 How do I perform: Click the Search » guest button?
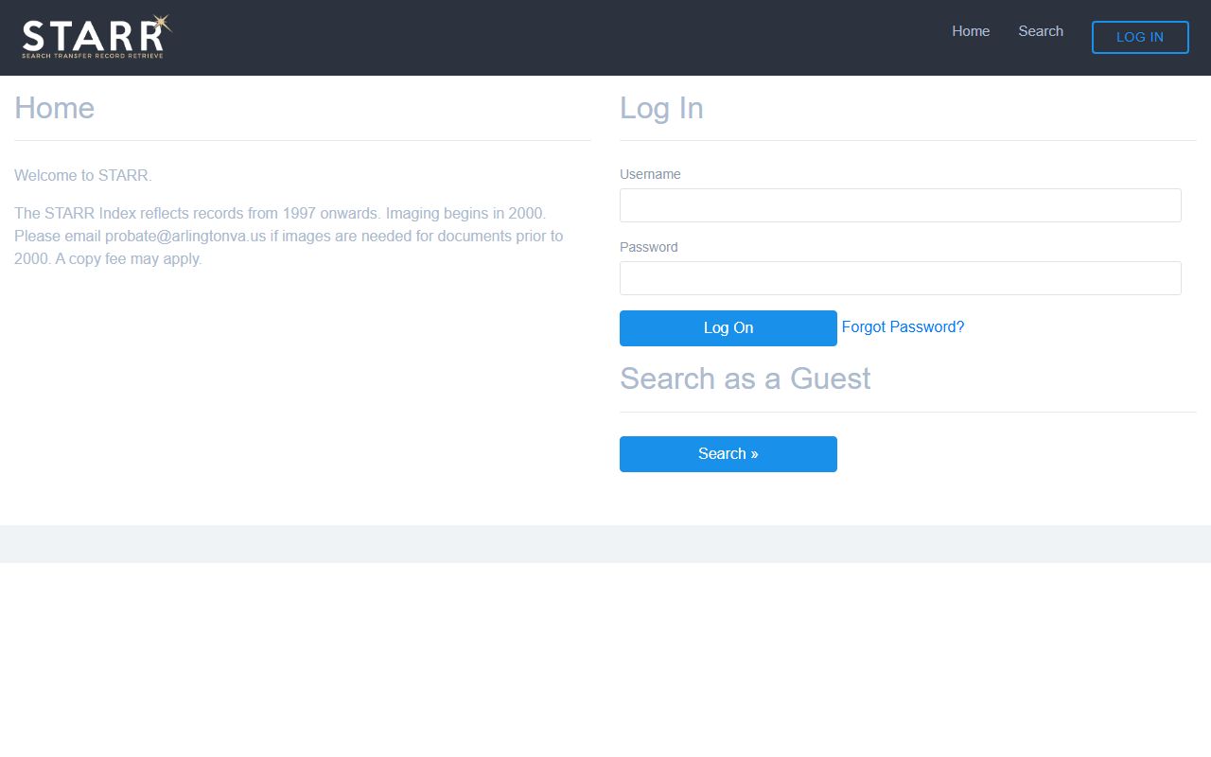pos(728,454)
